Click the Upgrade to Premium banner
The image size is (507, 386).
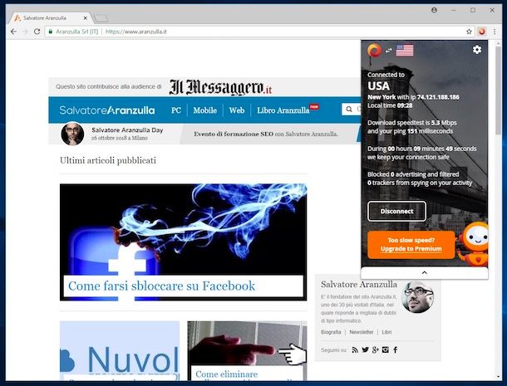(411, 245)
